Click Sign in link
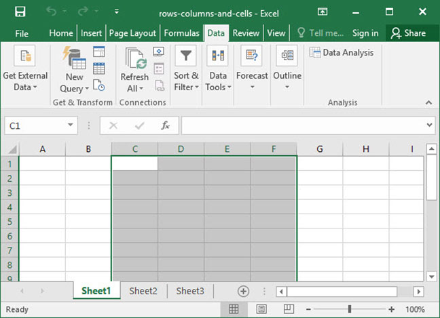The width and height of the screenshot is (440, 318). coord(365,33)
